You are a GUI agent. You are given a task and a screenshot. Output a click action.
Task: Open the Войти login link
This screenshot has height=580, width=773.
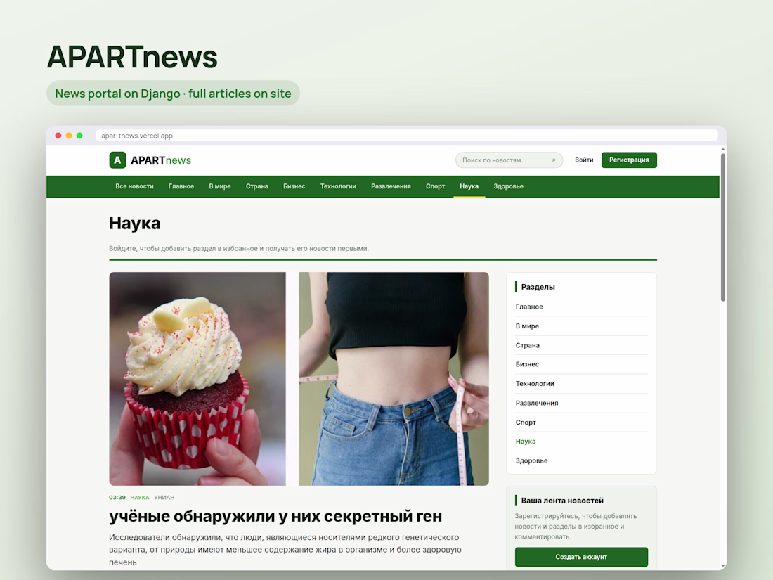584,160
